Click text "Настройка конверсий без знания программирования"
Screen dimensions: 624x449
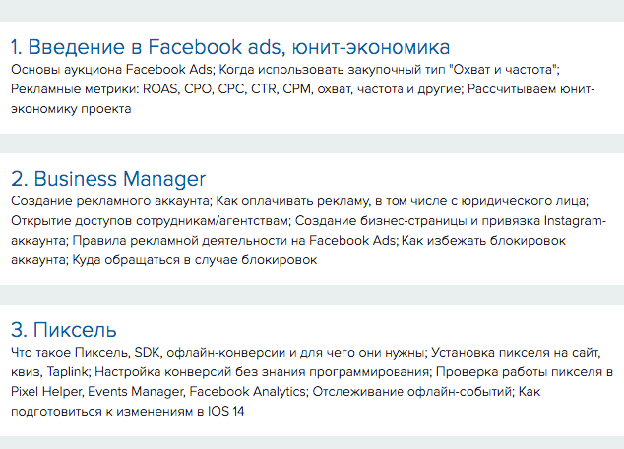[262, 372]
